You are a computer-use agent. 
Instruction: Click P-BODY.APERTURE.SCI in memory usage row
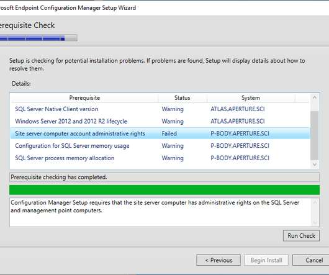(240, 146)
